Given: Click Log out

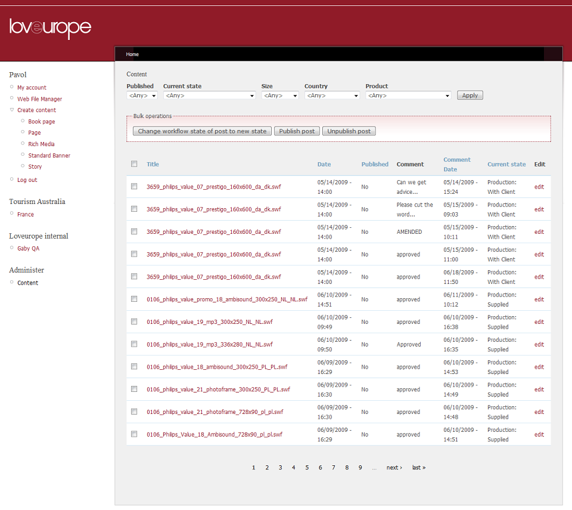Looking at the screenshot, I should (x=27, y=180).
